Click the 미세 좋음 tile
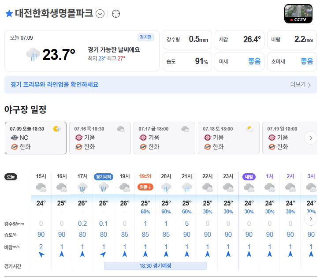The height and width of the screenshot is (280, 331). 239,62
